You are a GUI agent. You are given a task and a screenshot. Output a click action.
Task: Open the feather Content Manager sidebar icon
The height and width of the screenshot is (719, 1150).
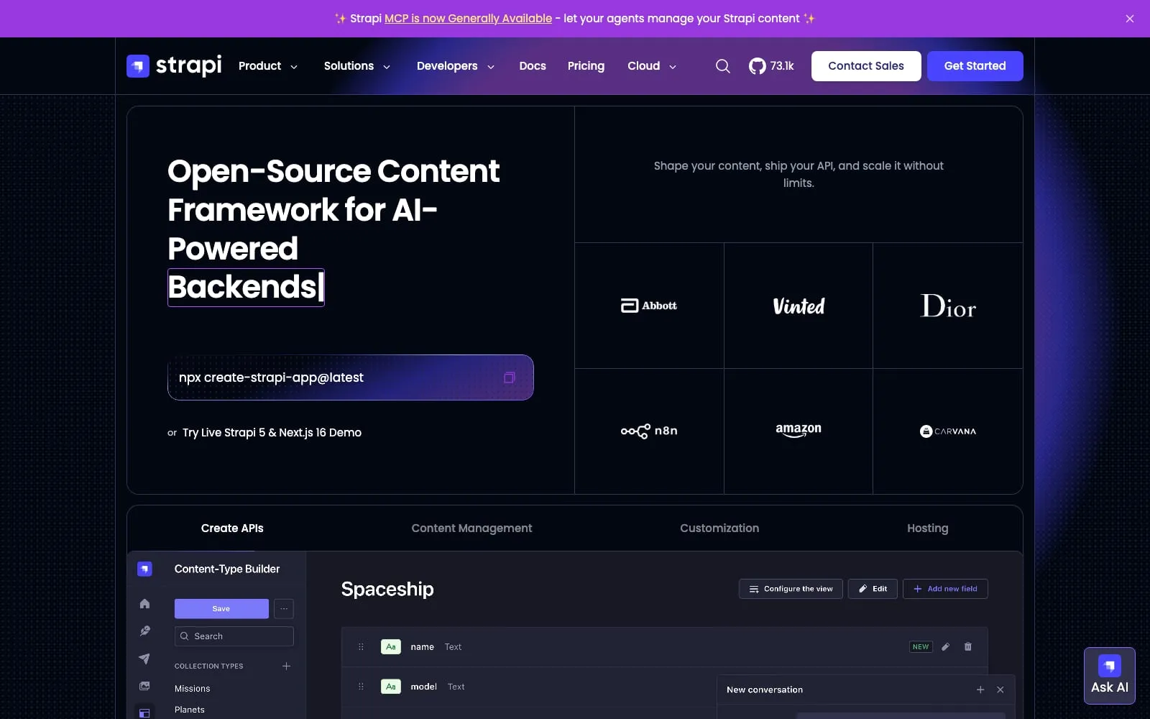click(x=144, y=631)
